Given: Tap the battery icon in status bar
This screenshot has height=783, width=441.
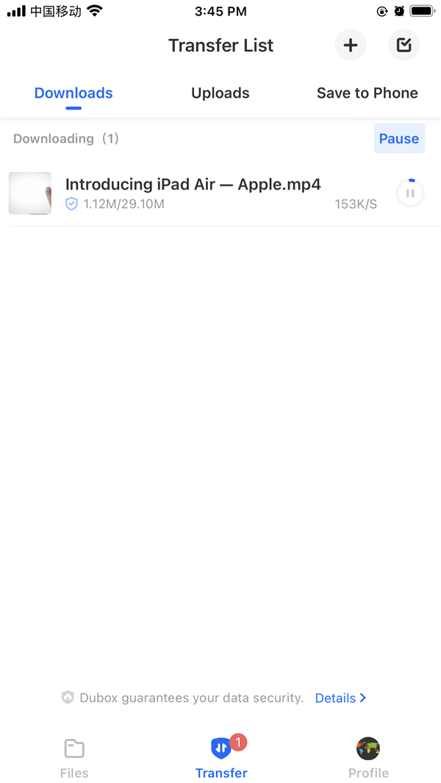Looking at the screenshot, I should [422, 11].
